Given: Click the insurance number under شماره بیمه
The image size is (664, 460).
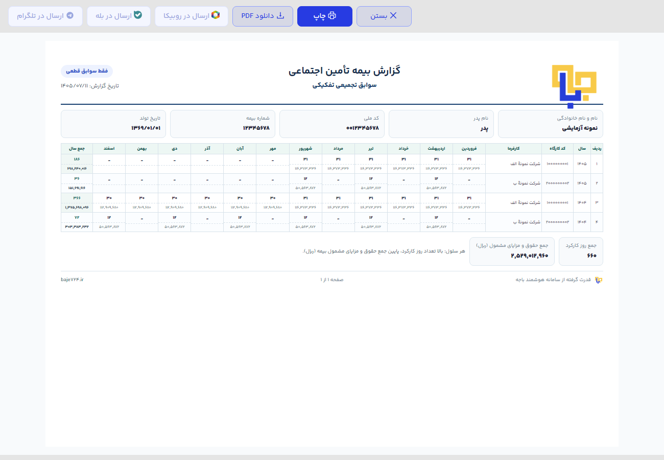Looking at the screenshot, I should click(x=256, y=128).
